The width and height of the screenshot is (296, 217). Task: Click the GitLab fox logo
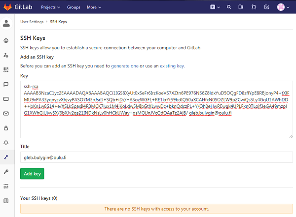point(8,7)
